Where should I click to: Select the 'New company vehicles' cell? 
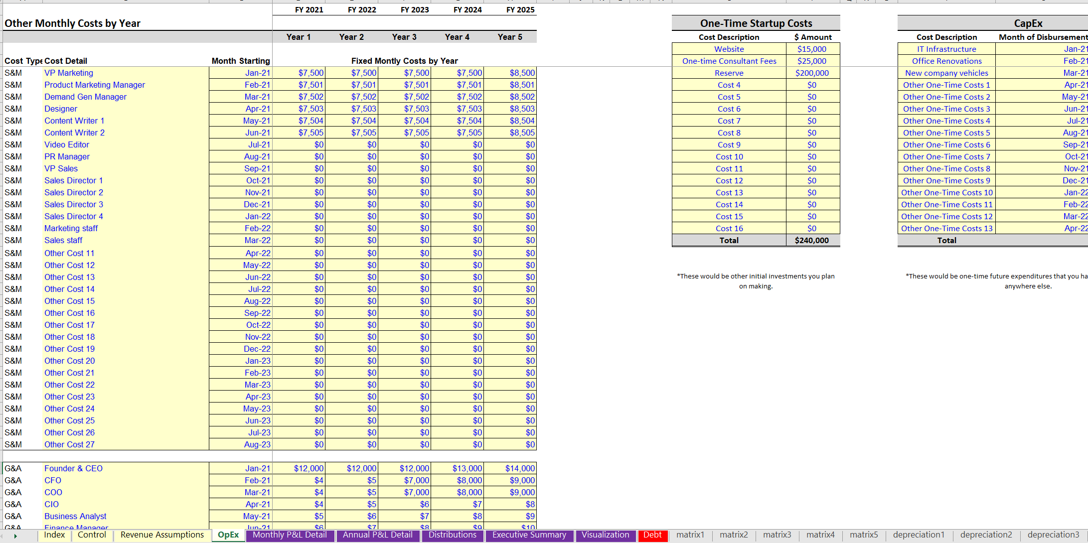946,73
